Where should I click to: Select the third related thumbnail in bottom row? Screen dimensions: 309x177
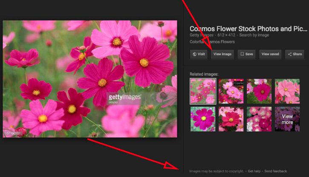point(259,119)
